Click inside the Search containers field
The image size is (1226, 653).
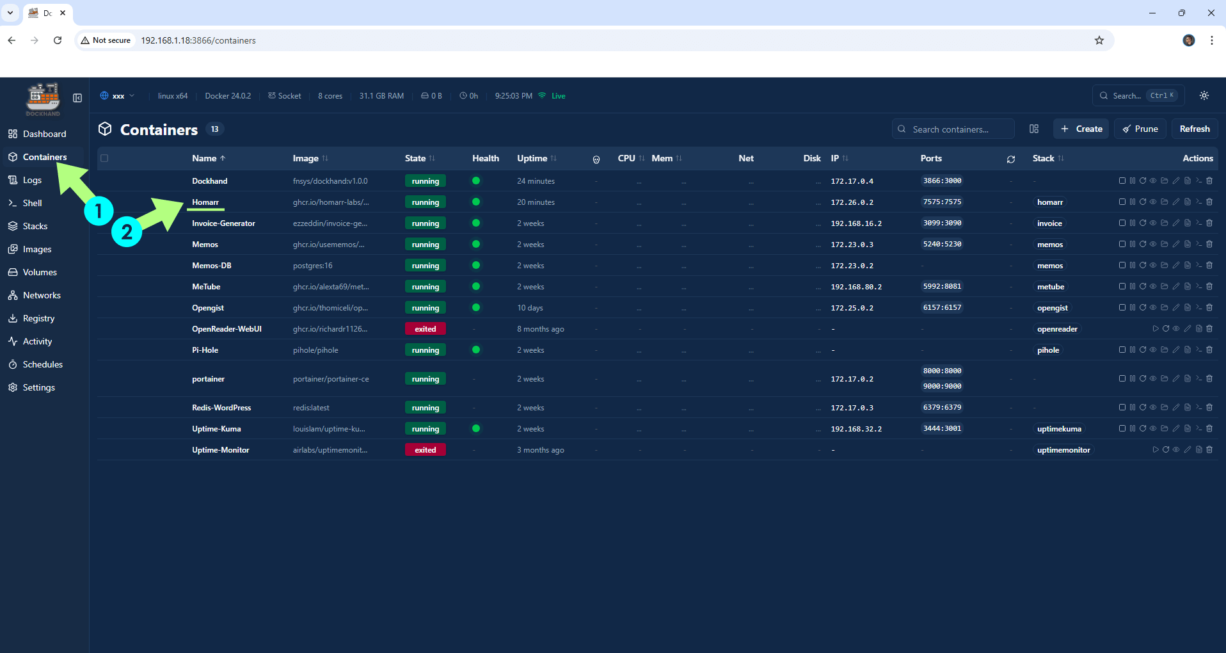(953, 129)
